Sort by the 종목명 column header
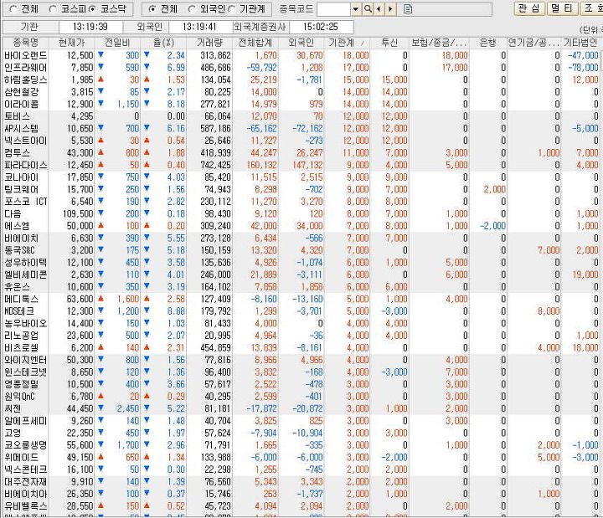 [25, 43]
